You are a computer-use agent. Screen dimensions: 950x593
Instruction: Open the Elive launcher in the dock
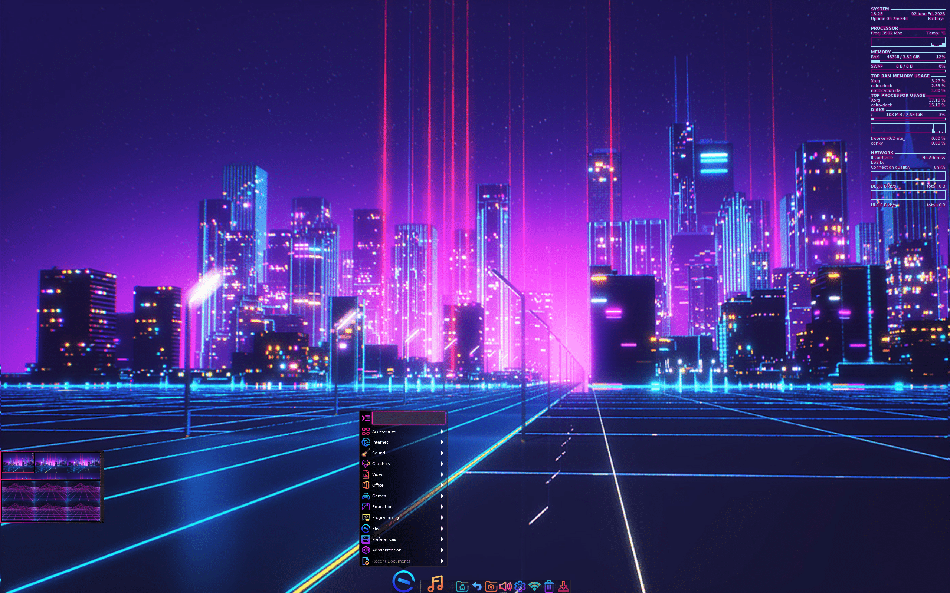tap(403, 581)
